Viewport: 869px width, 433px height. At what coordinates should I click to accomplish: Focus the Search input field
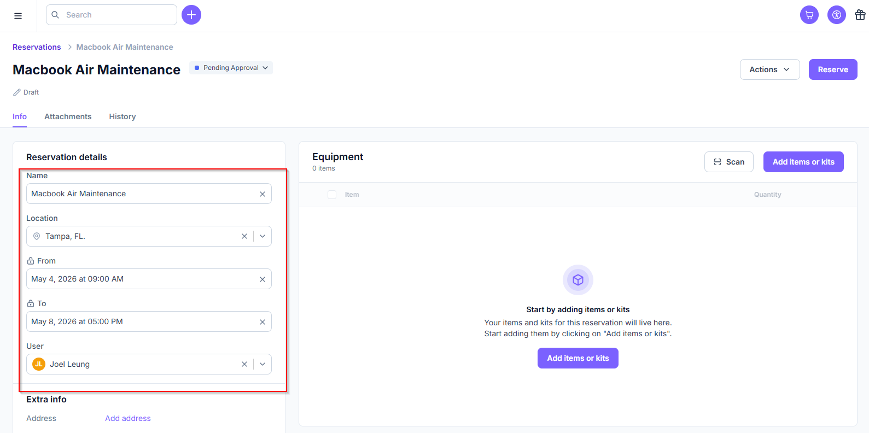[x=118, y=15]
